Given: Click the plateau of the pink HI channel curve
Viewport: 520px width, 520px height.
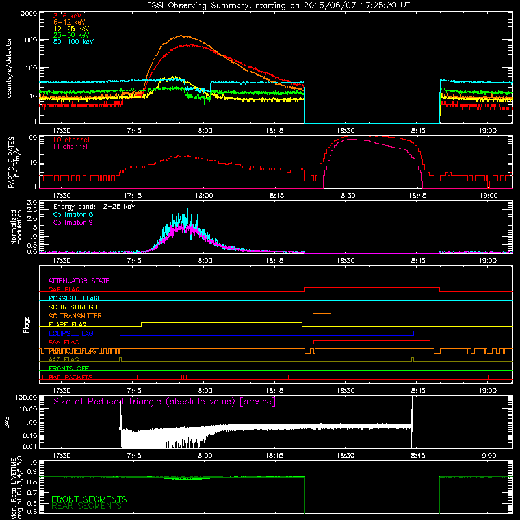Looking at the screenshot, I should coord(352,140).
